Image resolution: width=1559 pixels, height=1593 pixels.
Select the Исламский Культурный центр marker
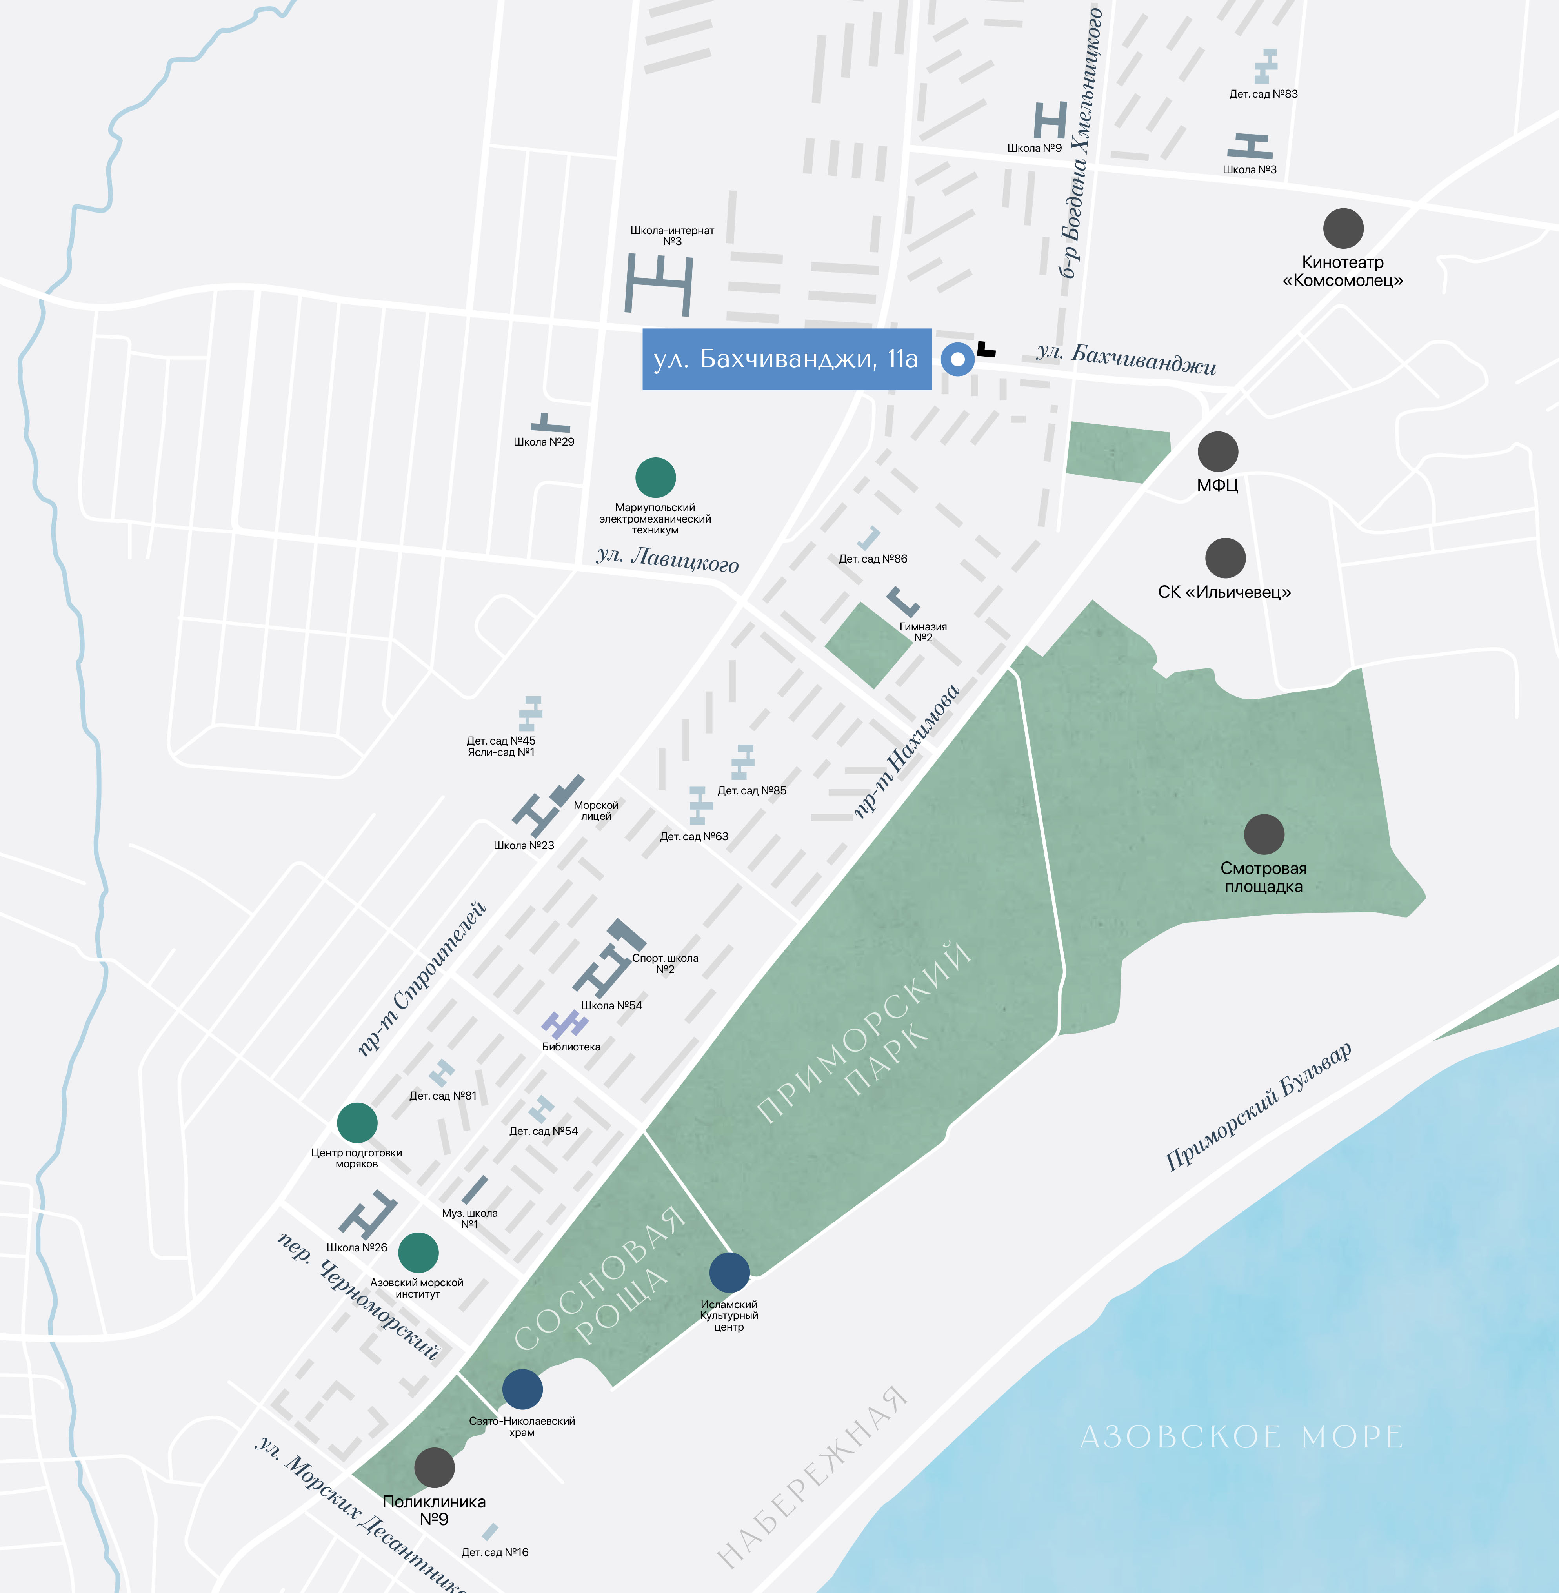click(x=729, y=1272)
